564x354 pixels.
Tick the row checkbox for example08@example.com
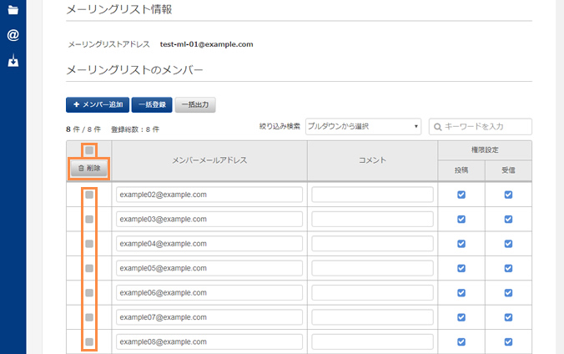[x=89, y=341]
